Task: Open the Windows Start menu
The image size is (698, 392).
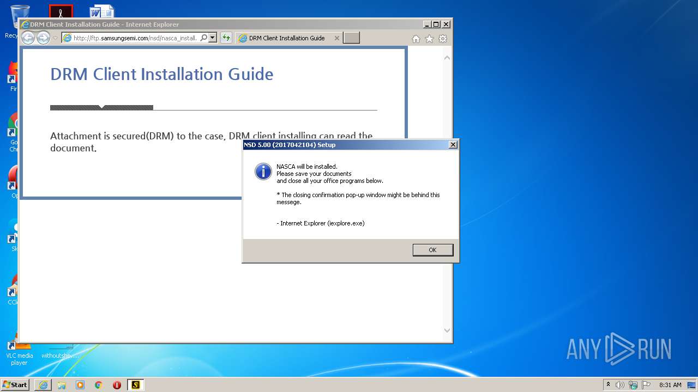Action: coord(15,385)
